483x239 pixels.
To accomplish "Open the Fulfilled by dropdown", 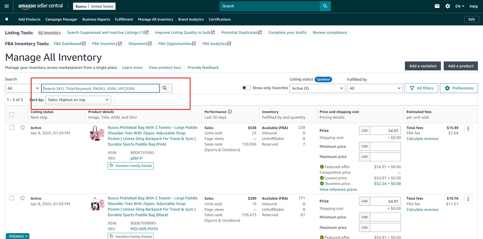I will click(374, 88).
